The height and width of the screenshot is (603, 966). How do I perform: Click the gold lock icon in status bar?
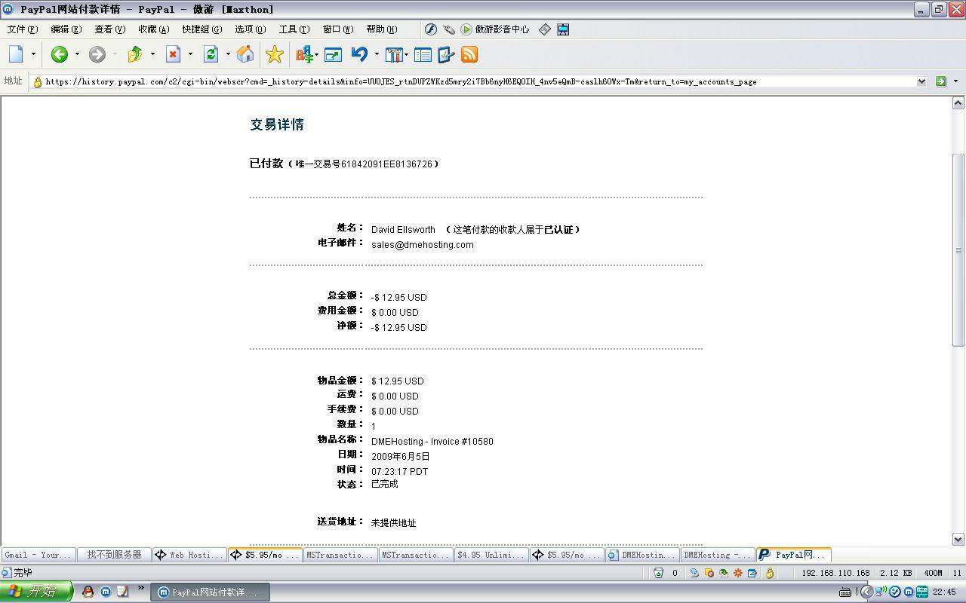point(769,573)
